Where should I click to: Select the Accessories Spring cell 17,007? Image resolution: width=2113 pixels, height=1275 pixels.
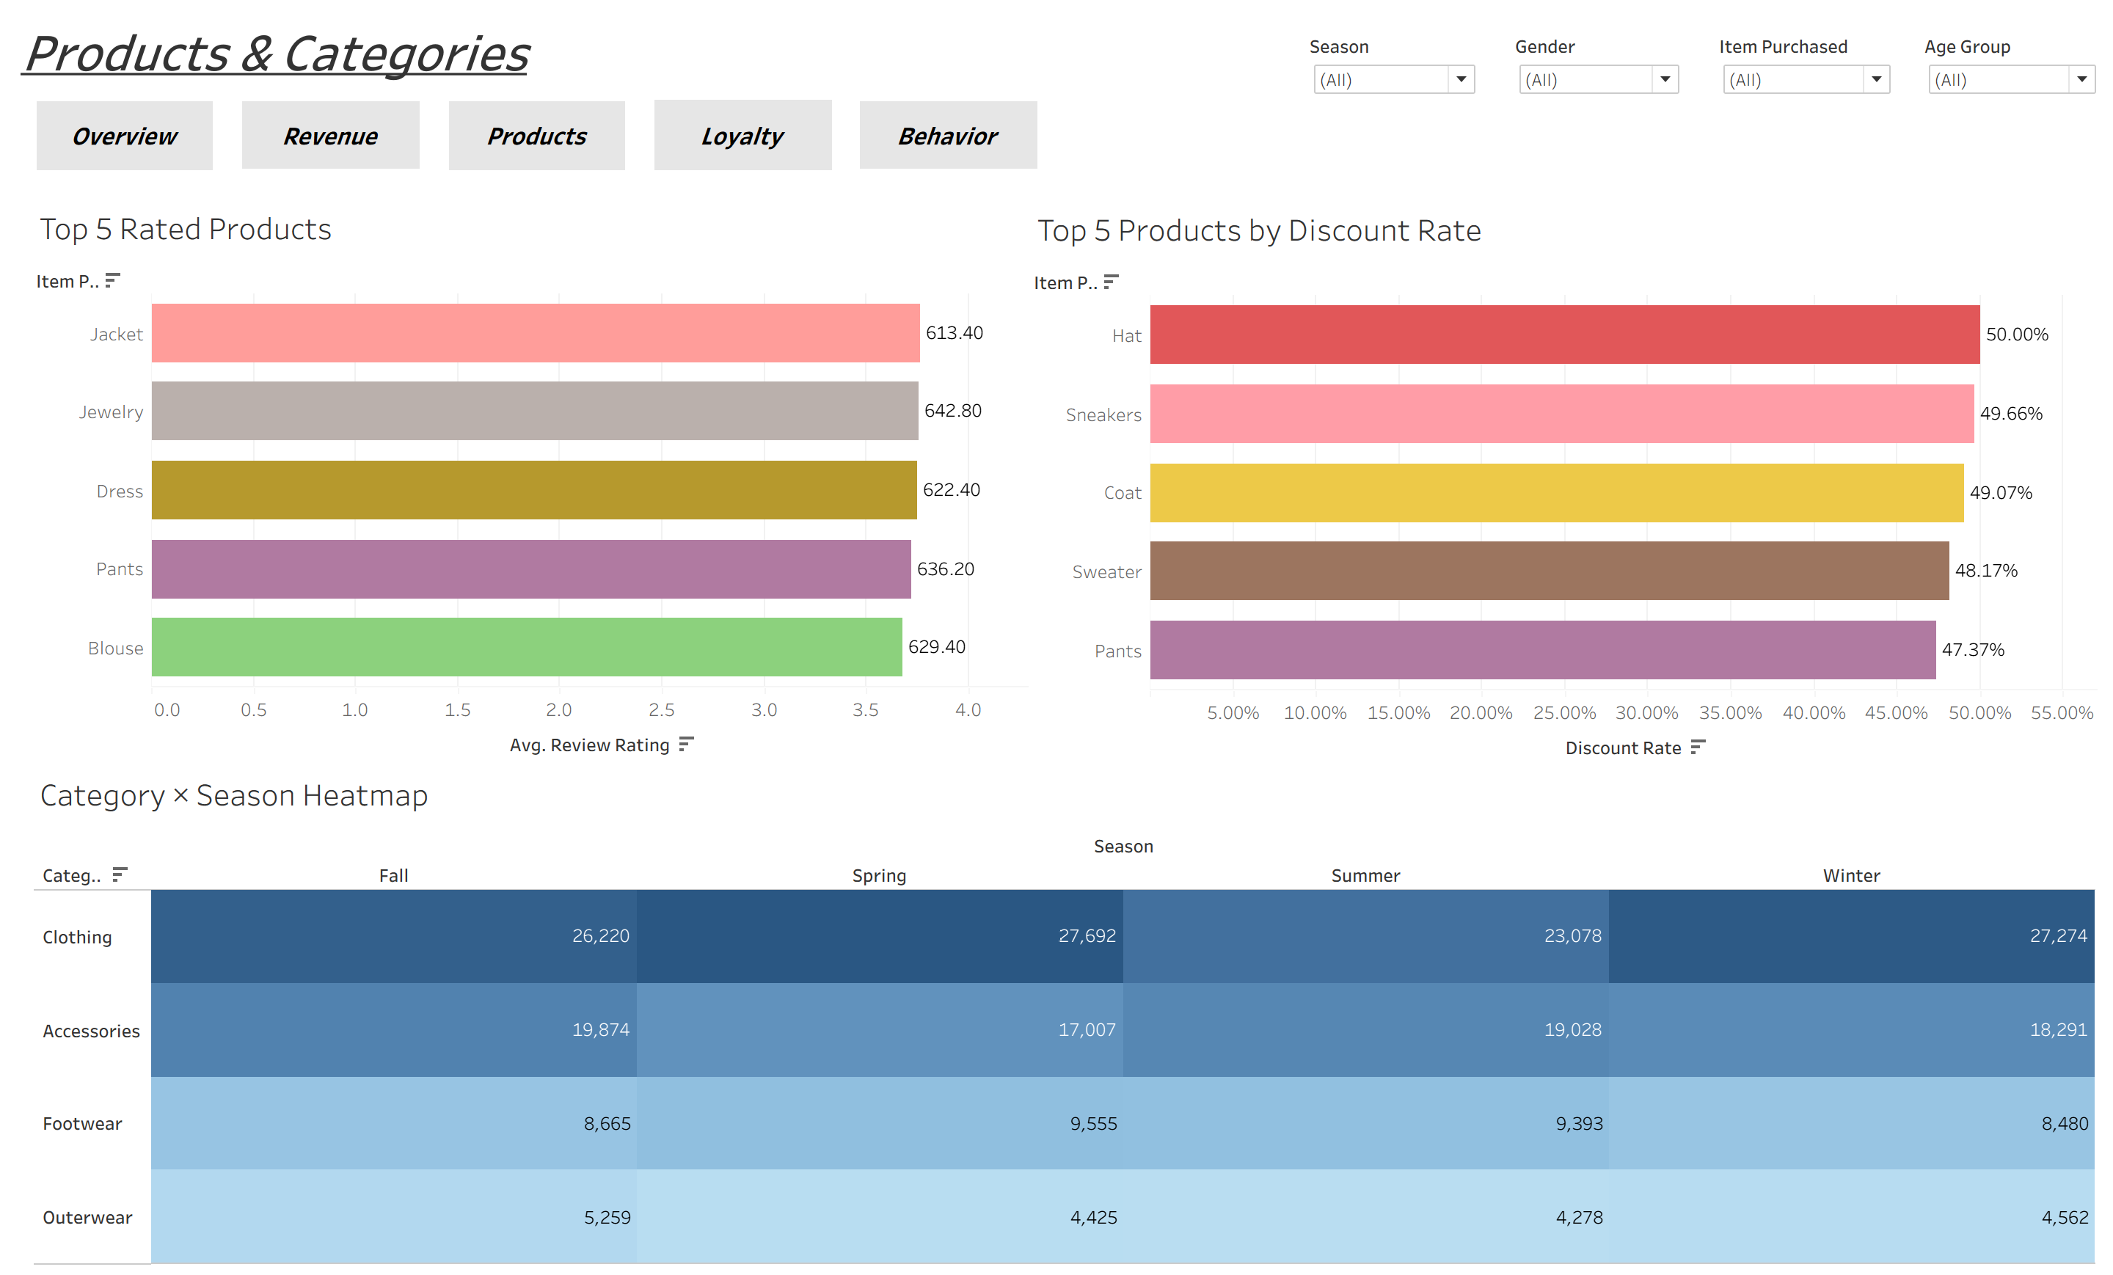tap(880, 1029)
